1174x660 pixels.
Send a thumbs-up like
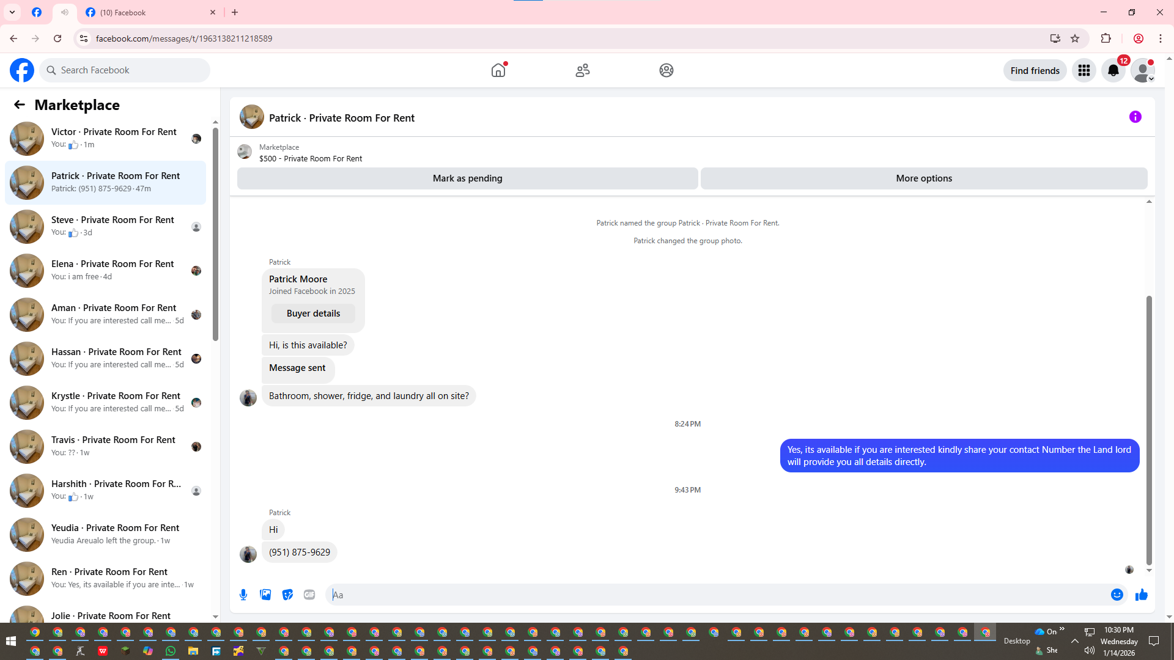point(1141,595)
